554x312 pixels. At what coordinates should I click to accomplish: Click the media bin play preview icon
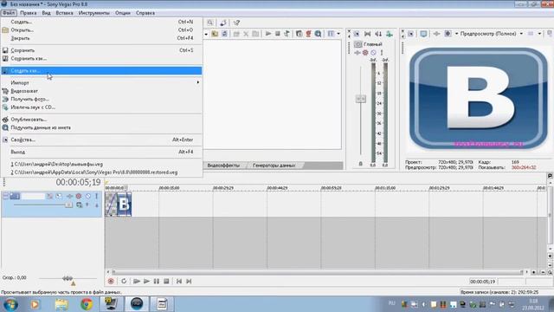268,34
